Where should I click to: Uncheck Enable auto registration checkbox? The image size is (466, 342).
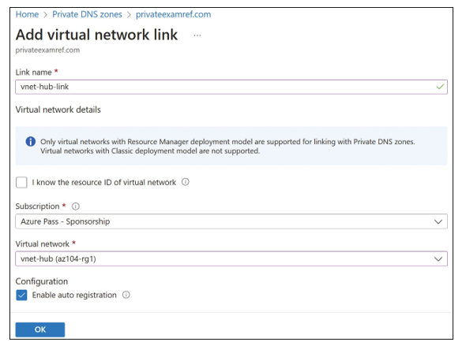click(x=21, y=296)
